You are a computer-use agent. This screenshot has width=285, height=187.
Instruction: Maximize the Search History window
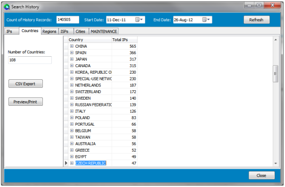click(x=259, y=6)
